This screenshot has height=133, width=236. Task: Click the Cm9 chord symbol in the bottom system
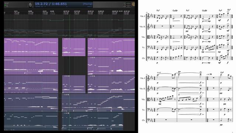[x=222, y=72]
